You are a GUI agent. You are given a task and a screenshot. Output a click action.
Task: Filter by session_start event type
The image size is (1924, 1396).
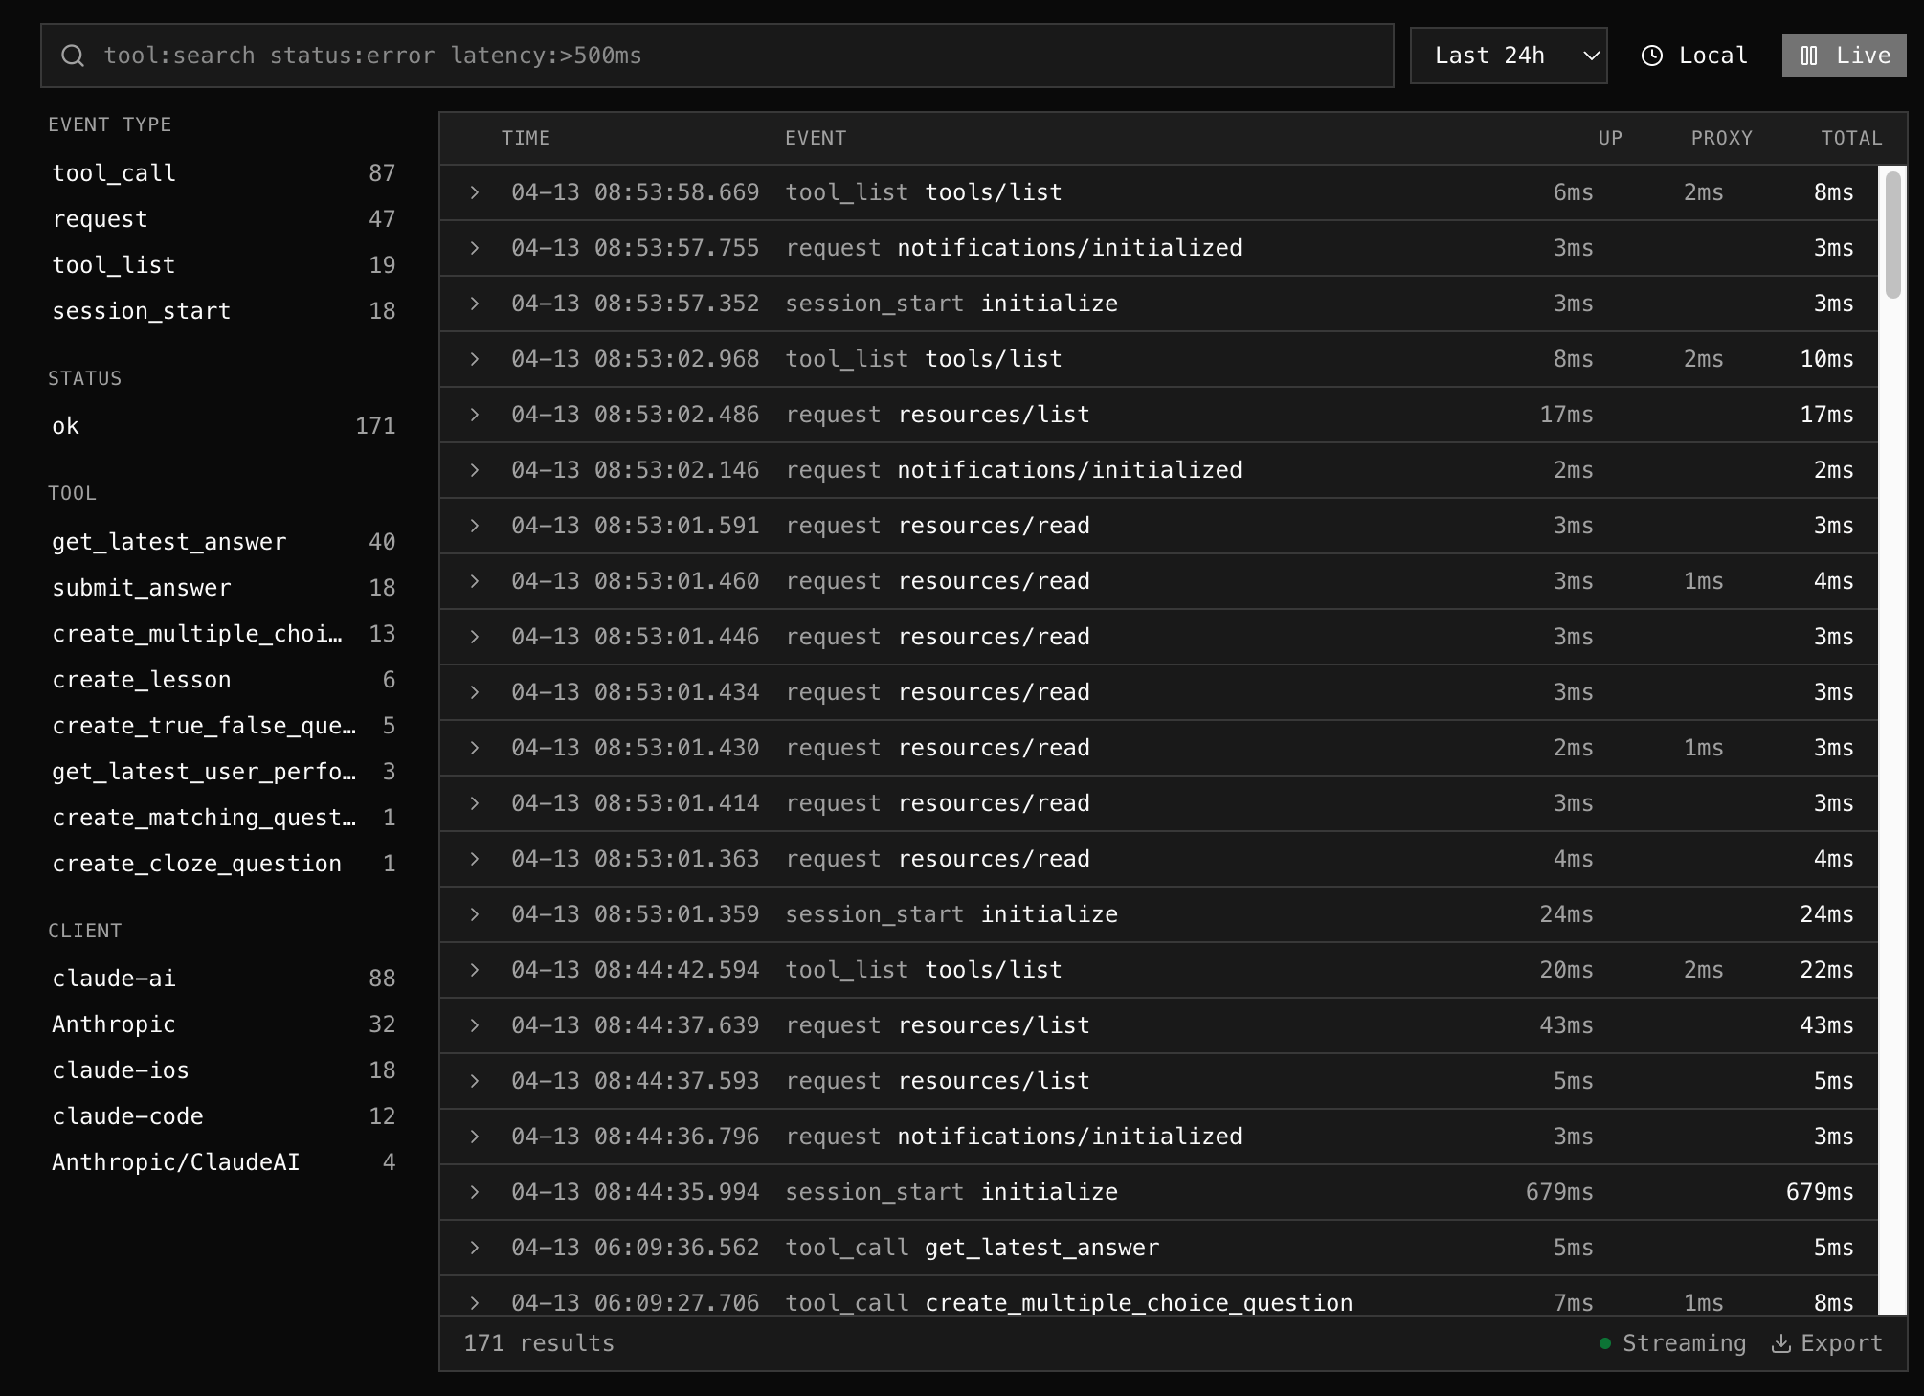coord(223,311)
